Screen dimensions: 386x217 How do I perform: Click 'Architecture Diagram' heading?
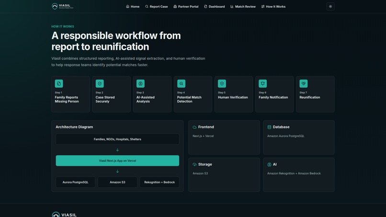(x=74, y=127)
